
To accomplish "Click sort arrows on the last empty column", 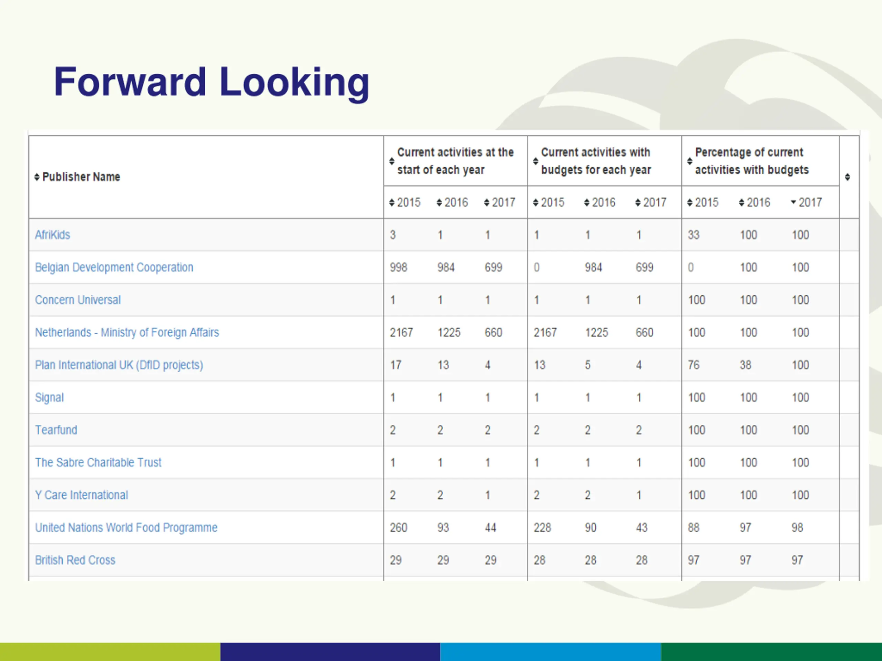I will tap(847, 177).
